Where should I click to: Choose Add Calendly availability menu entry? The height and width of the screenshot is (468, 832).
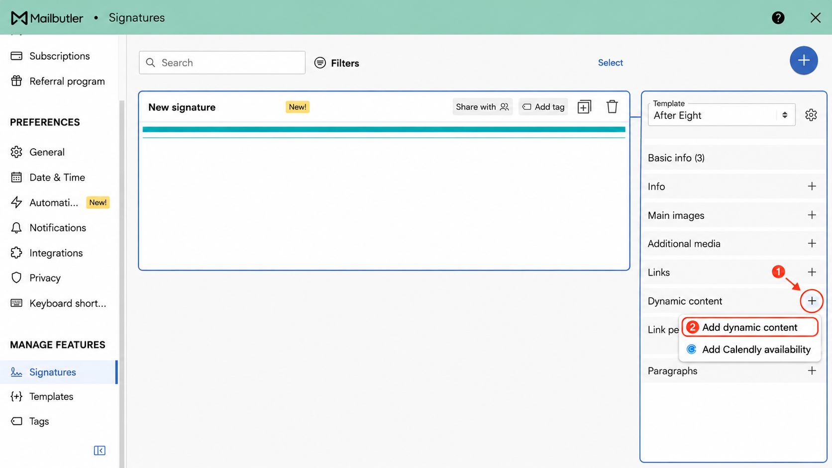749,350
